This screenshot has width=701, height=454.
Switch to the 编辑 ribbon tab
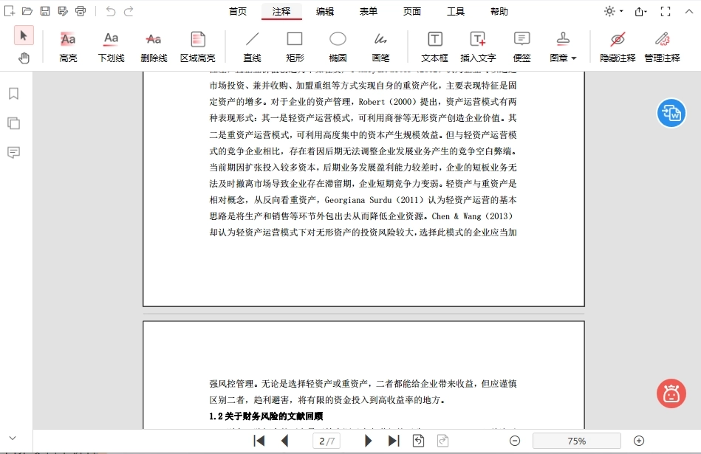point(325,12)
